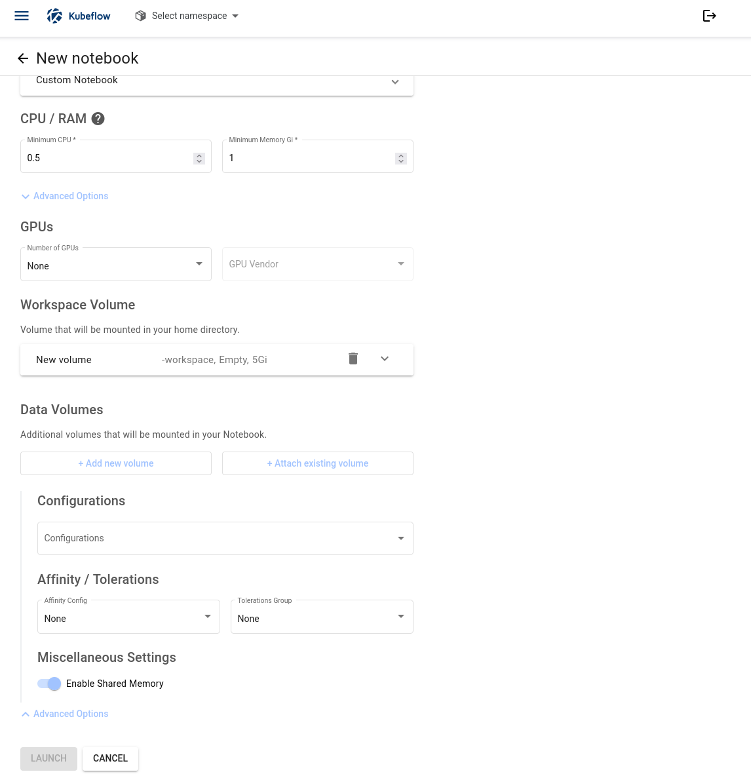Click the Kubeflow logo
The image size is (751, 774).
click(x=79, y=16)
